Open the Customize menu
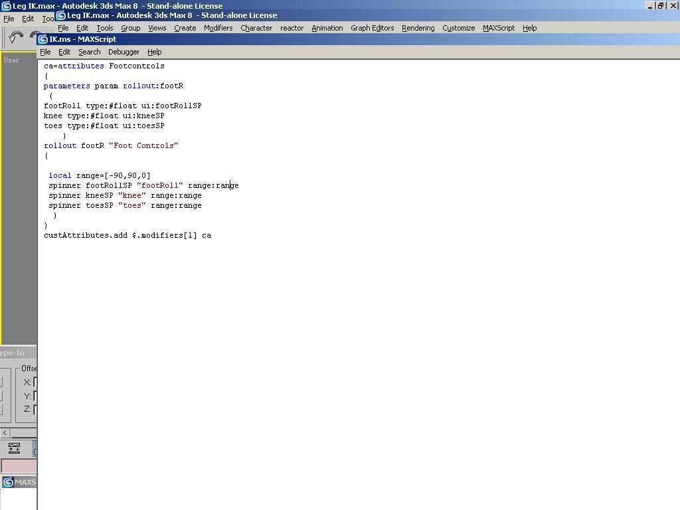 click(x=458, y=28)
